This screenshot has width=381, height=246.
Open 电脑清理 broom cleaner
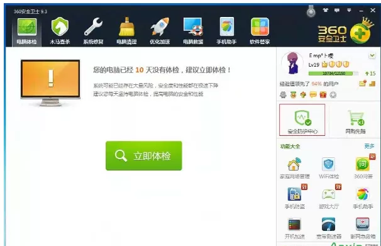tap(126, 31)
